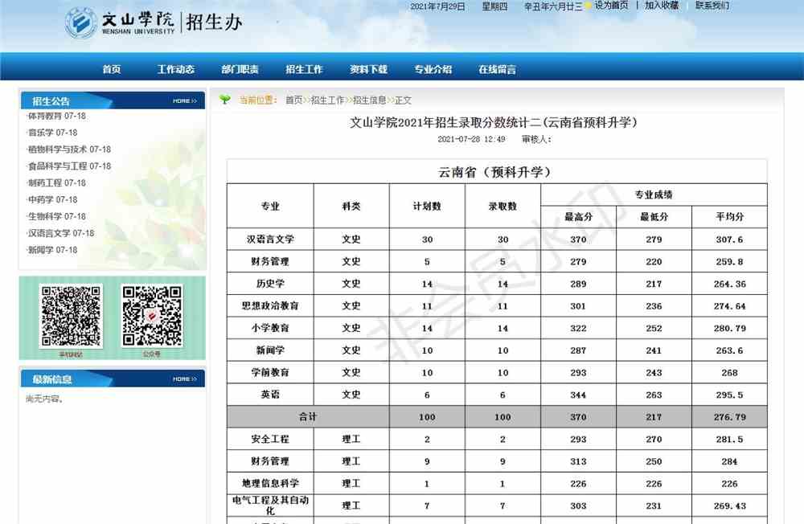Open 部门职责 navigation menu

(x=240, y=69)
